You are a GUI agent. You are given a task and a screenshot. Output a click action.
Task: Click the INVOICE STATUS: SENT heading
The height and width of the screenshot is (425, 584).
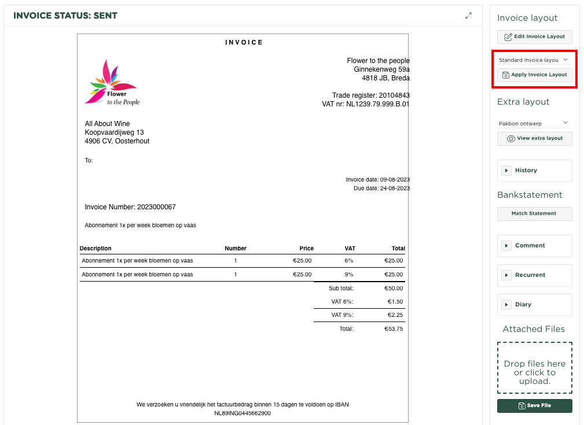pyautogui.click(x=65, y=16)
